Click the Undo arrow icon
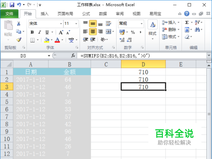The width and height of the screenshot is (212, 159). (x=19, y=5)
